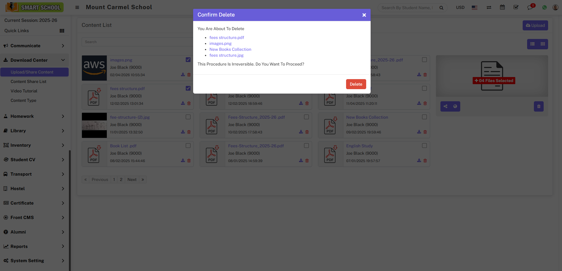Expand the Transport sidebar section
This screenshot has width=562, height=271.
34,174
